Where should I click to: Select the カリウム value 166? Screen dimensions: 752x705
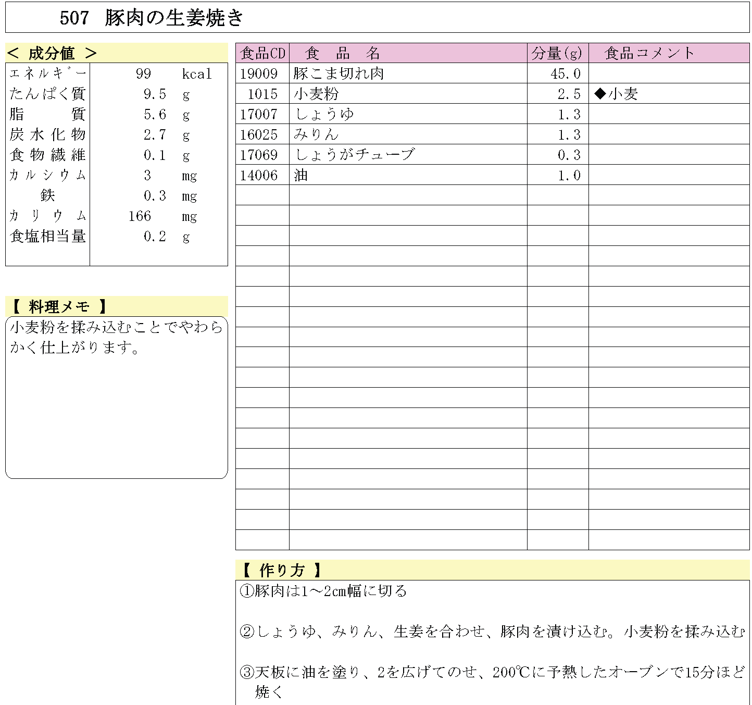tap(140, 216)
